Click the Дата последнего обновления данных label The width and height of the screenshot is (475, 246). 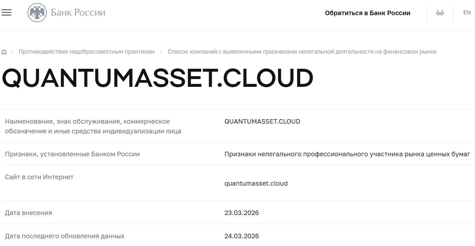[64, 236]
